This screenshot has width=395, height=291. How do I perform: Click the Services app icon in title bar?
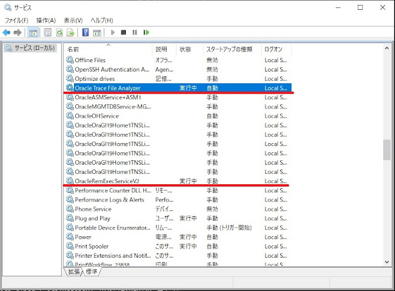pos(8,7)
